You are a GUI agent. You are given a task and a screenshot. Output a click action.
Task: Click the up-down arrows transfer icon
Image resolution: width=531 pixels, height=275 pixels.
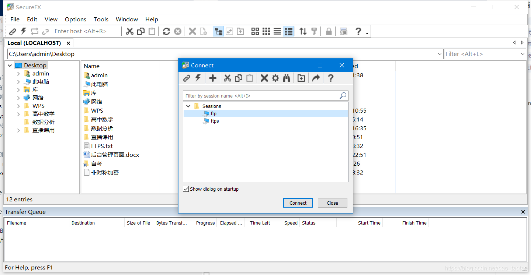(303, 31)
